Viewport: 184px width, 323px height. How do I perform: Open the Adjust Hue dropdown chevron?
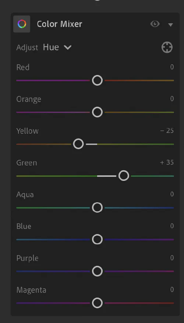[x=68, y=48]
